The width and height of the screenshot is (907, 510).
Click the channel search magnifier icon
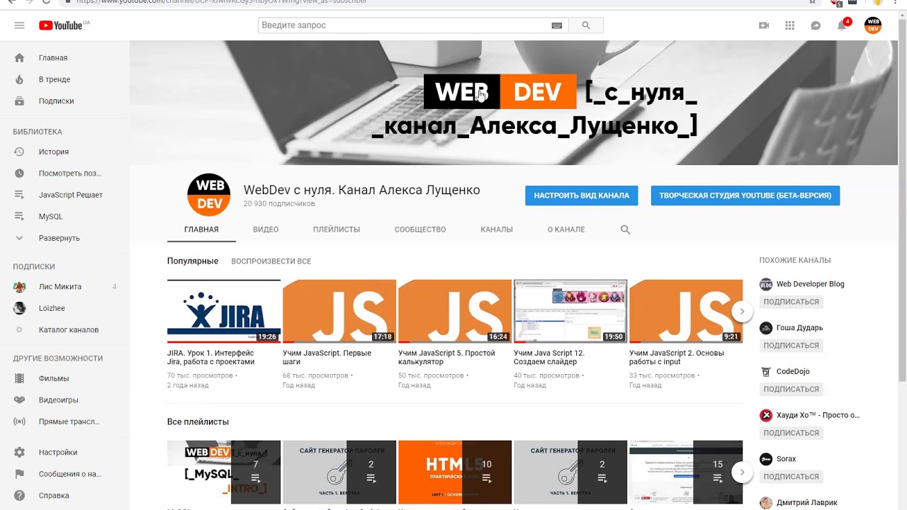click(x=625, y=229)
